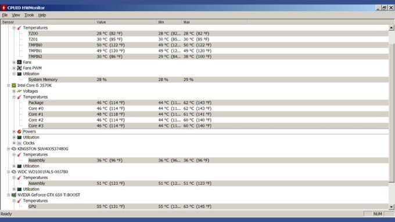
Task: Collapse the KINGSTON SUV400S37480G node
Action: pos(8,149)
